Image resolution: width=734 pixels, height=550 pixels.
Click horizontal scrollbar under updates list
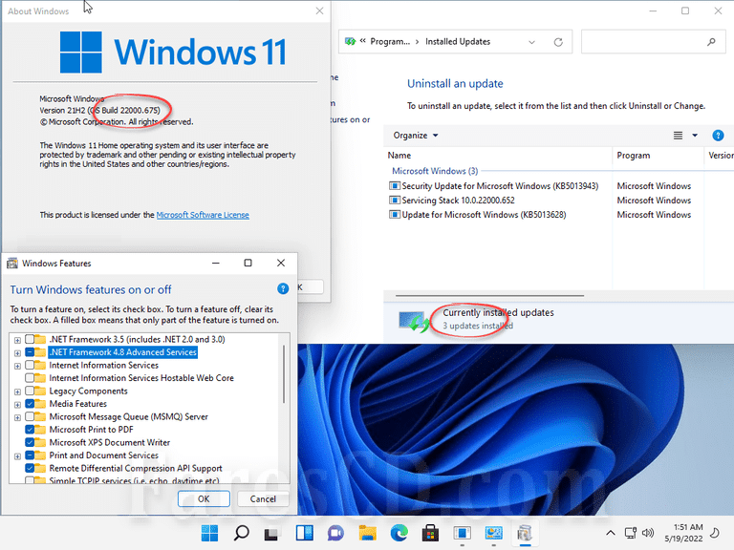[x=489, y=296]
